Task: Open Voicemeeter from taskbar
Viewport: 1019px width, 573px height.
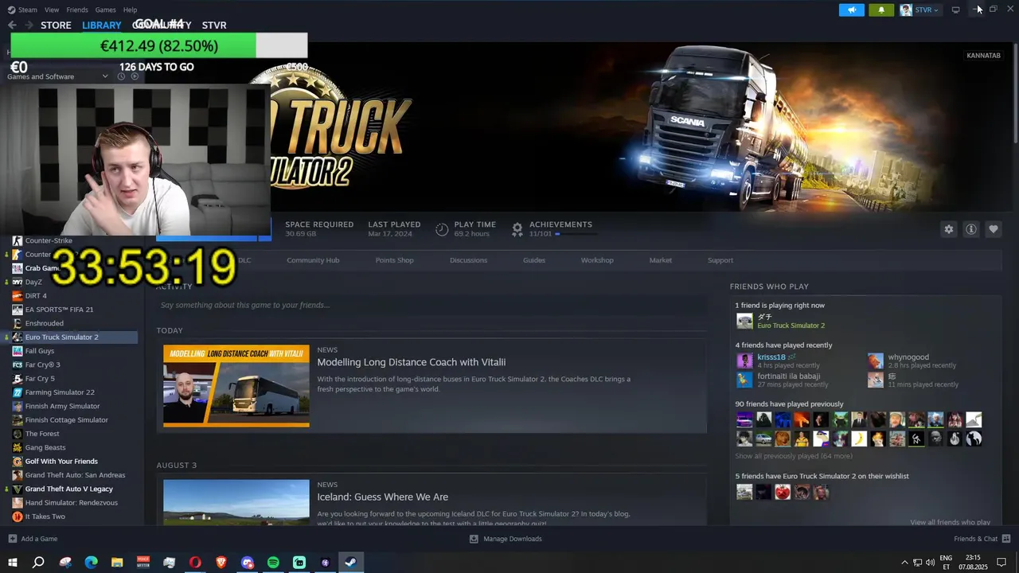Action: (143, 563)
